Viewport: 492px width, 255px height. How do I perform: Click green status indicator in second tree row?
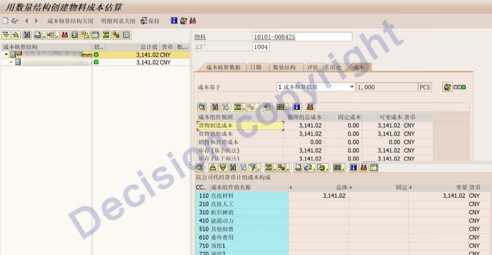pyautogui.click(x=96, y=62)
